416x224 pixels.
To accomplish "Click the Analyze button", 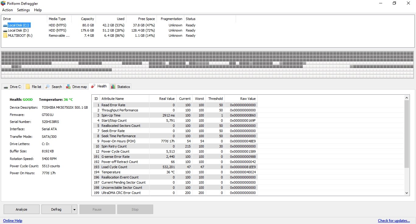I will [22, 209].
